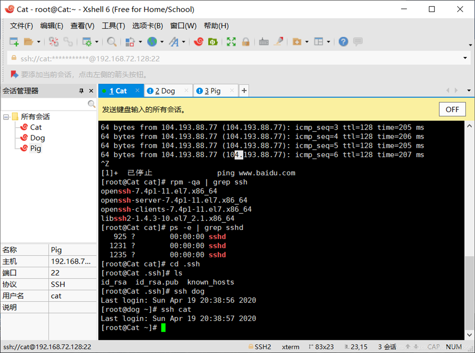Image resolution: width=475 pixels, height=353 pixels.
Task: Click the Reconnect chain icon
Action: [68, 42]
